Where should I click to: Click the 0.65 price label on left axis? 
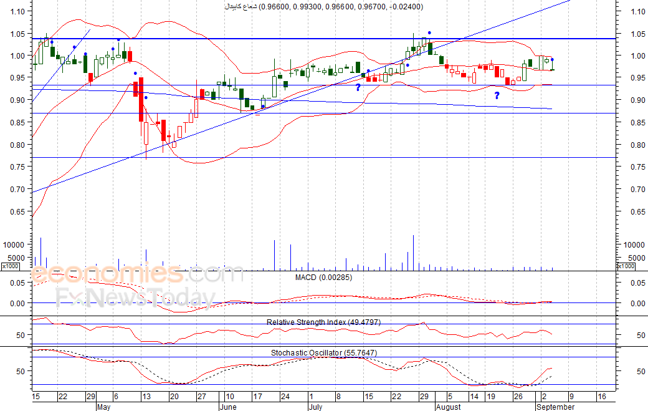click(18, 211)
